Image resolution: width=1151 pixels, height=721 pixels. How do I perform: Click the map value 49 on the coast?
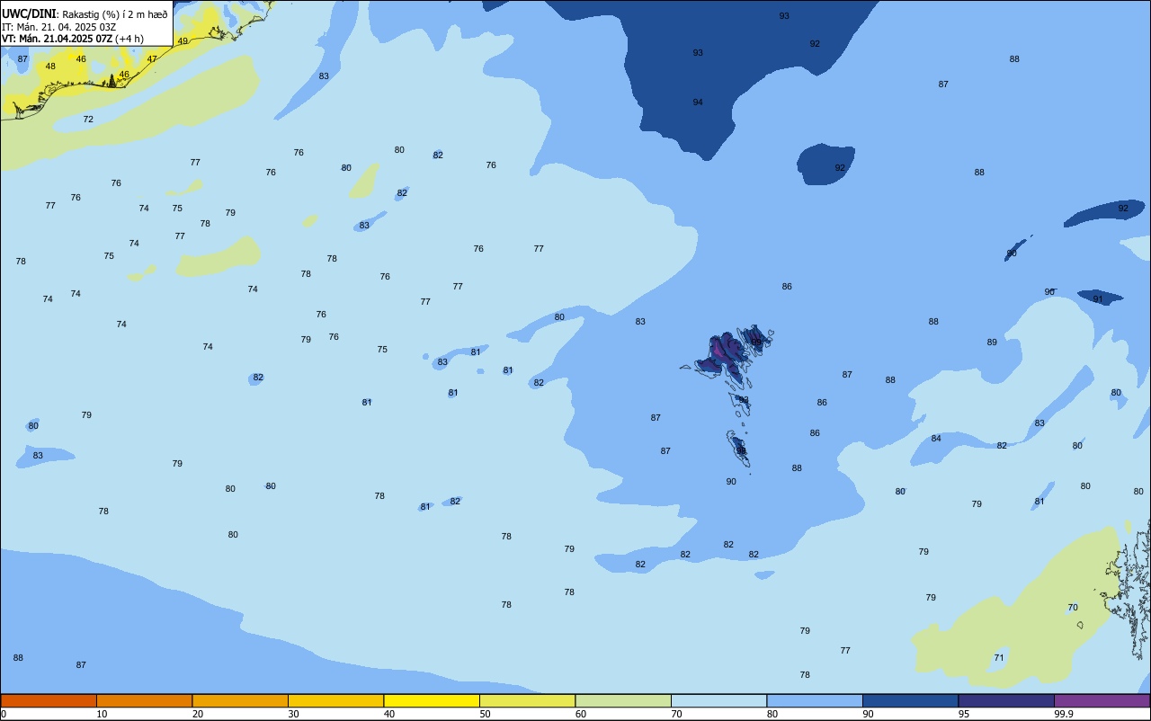point(183,41)
